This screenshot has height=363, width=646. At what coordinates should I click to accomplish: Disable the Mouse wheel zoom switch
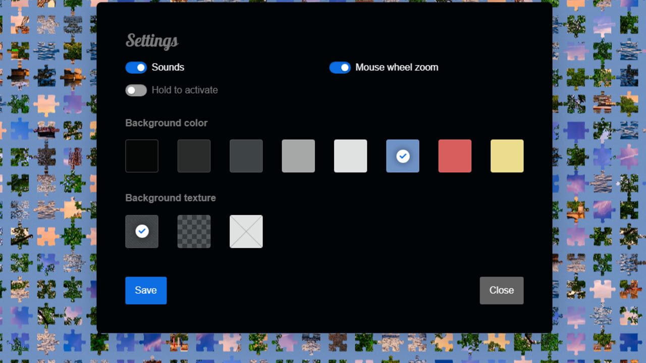[340, 68]
